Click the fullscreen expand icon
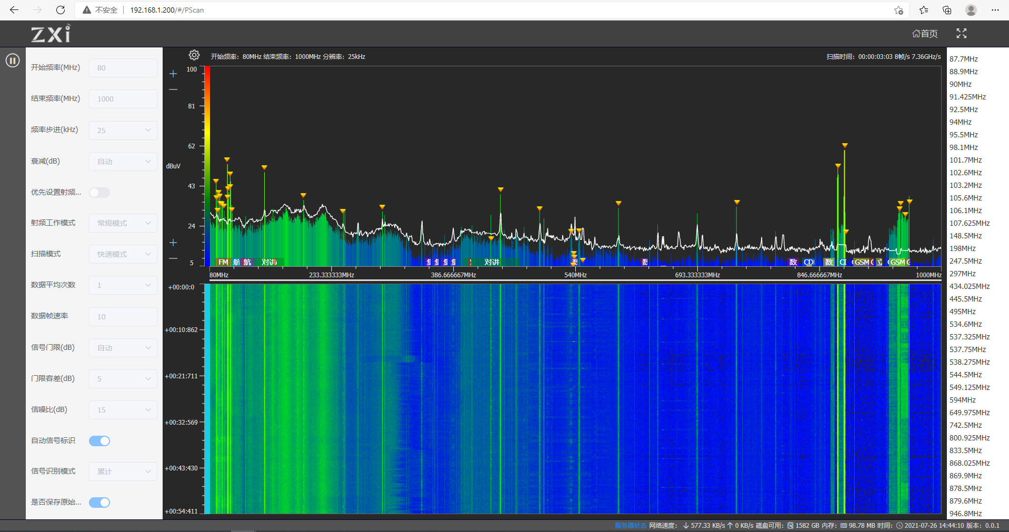The width and height of the screenshot is (1009, 532). [x=962, y=34]
